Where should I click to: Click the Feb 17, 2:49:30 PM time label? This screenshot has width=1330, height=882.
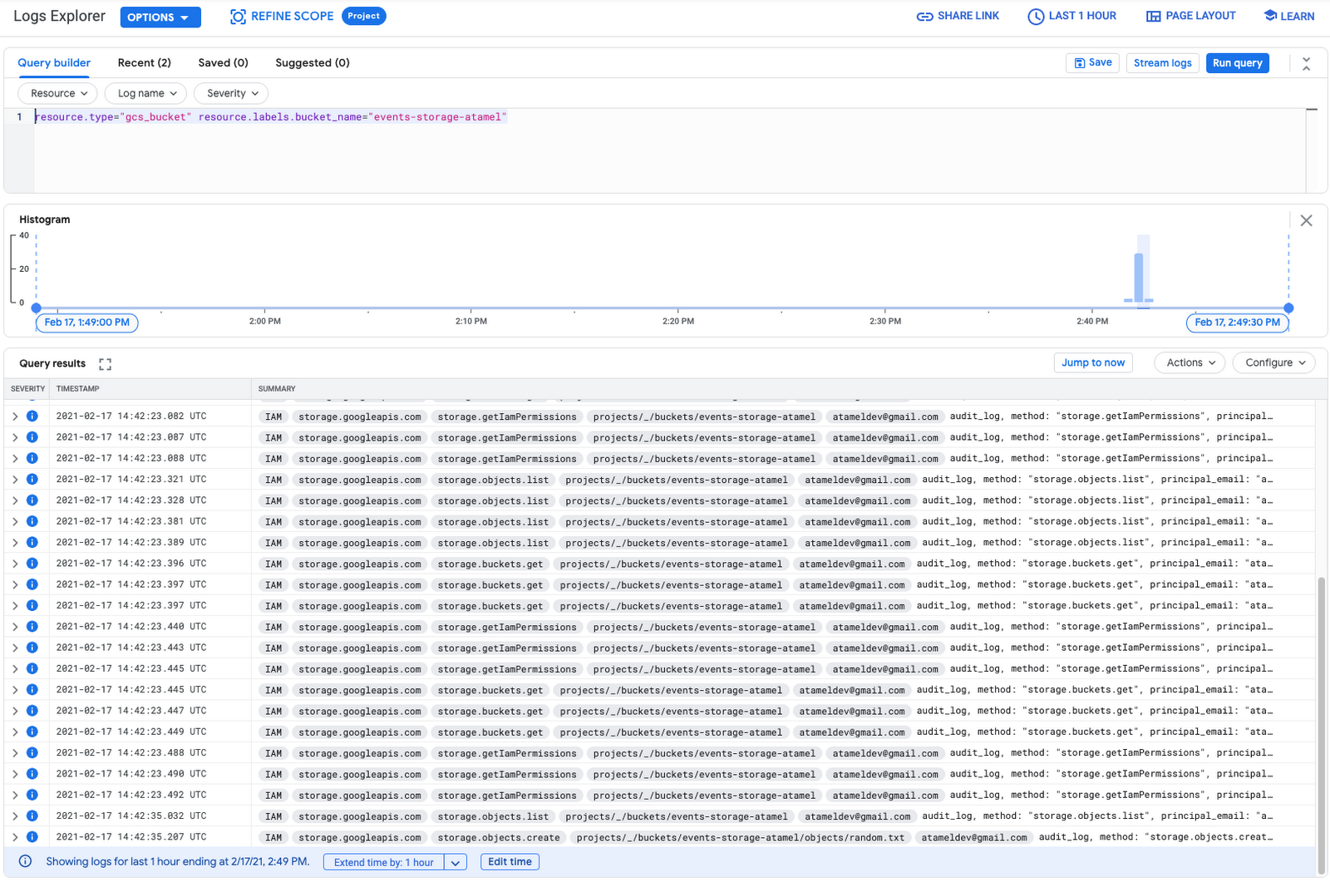[x=1237, y=323]
